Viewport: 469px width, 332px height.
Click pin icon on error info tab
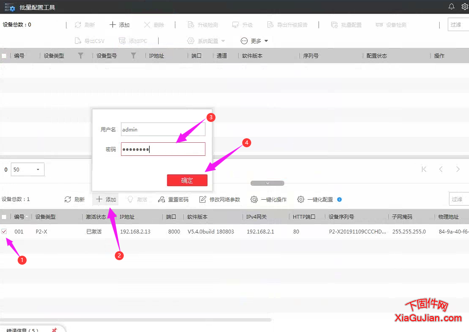coord(54,330)
